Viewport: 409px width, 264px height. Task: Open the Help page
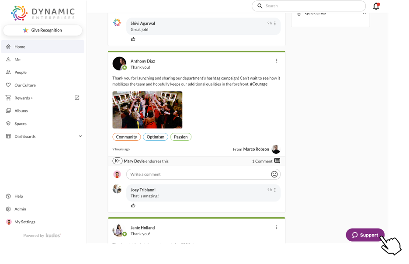(42, 196)
